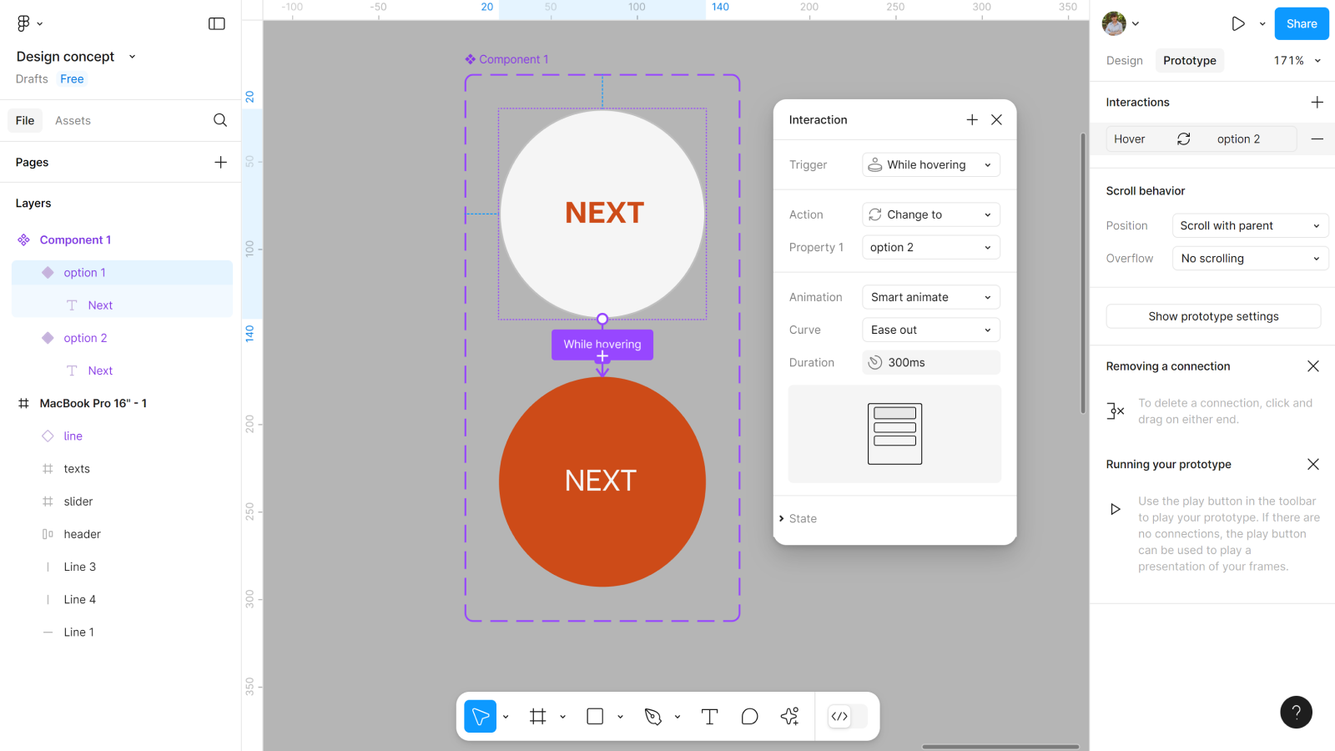1335x751 pixels.
Task: Select the Frame tool
Action: (x=538, y=716)
